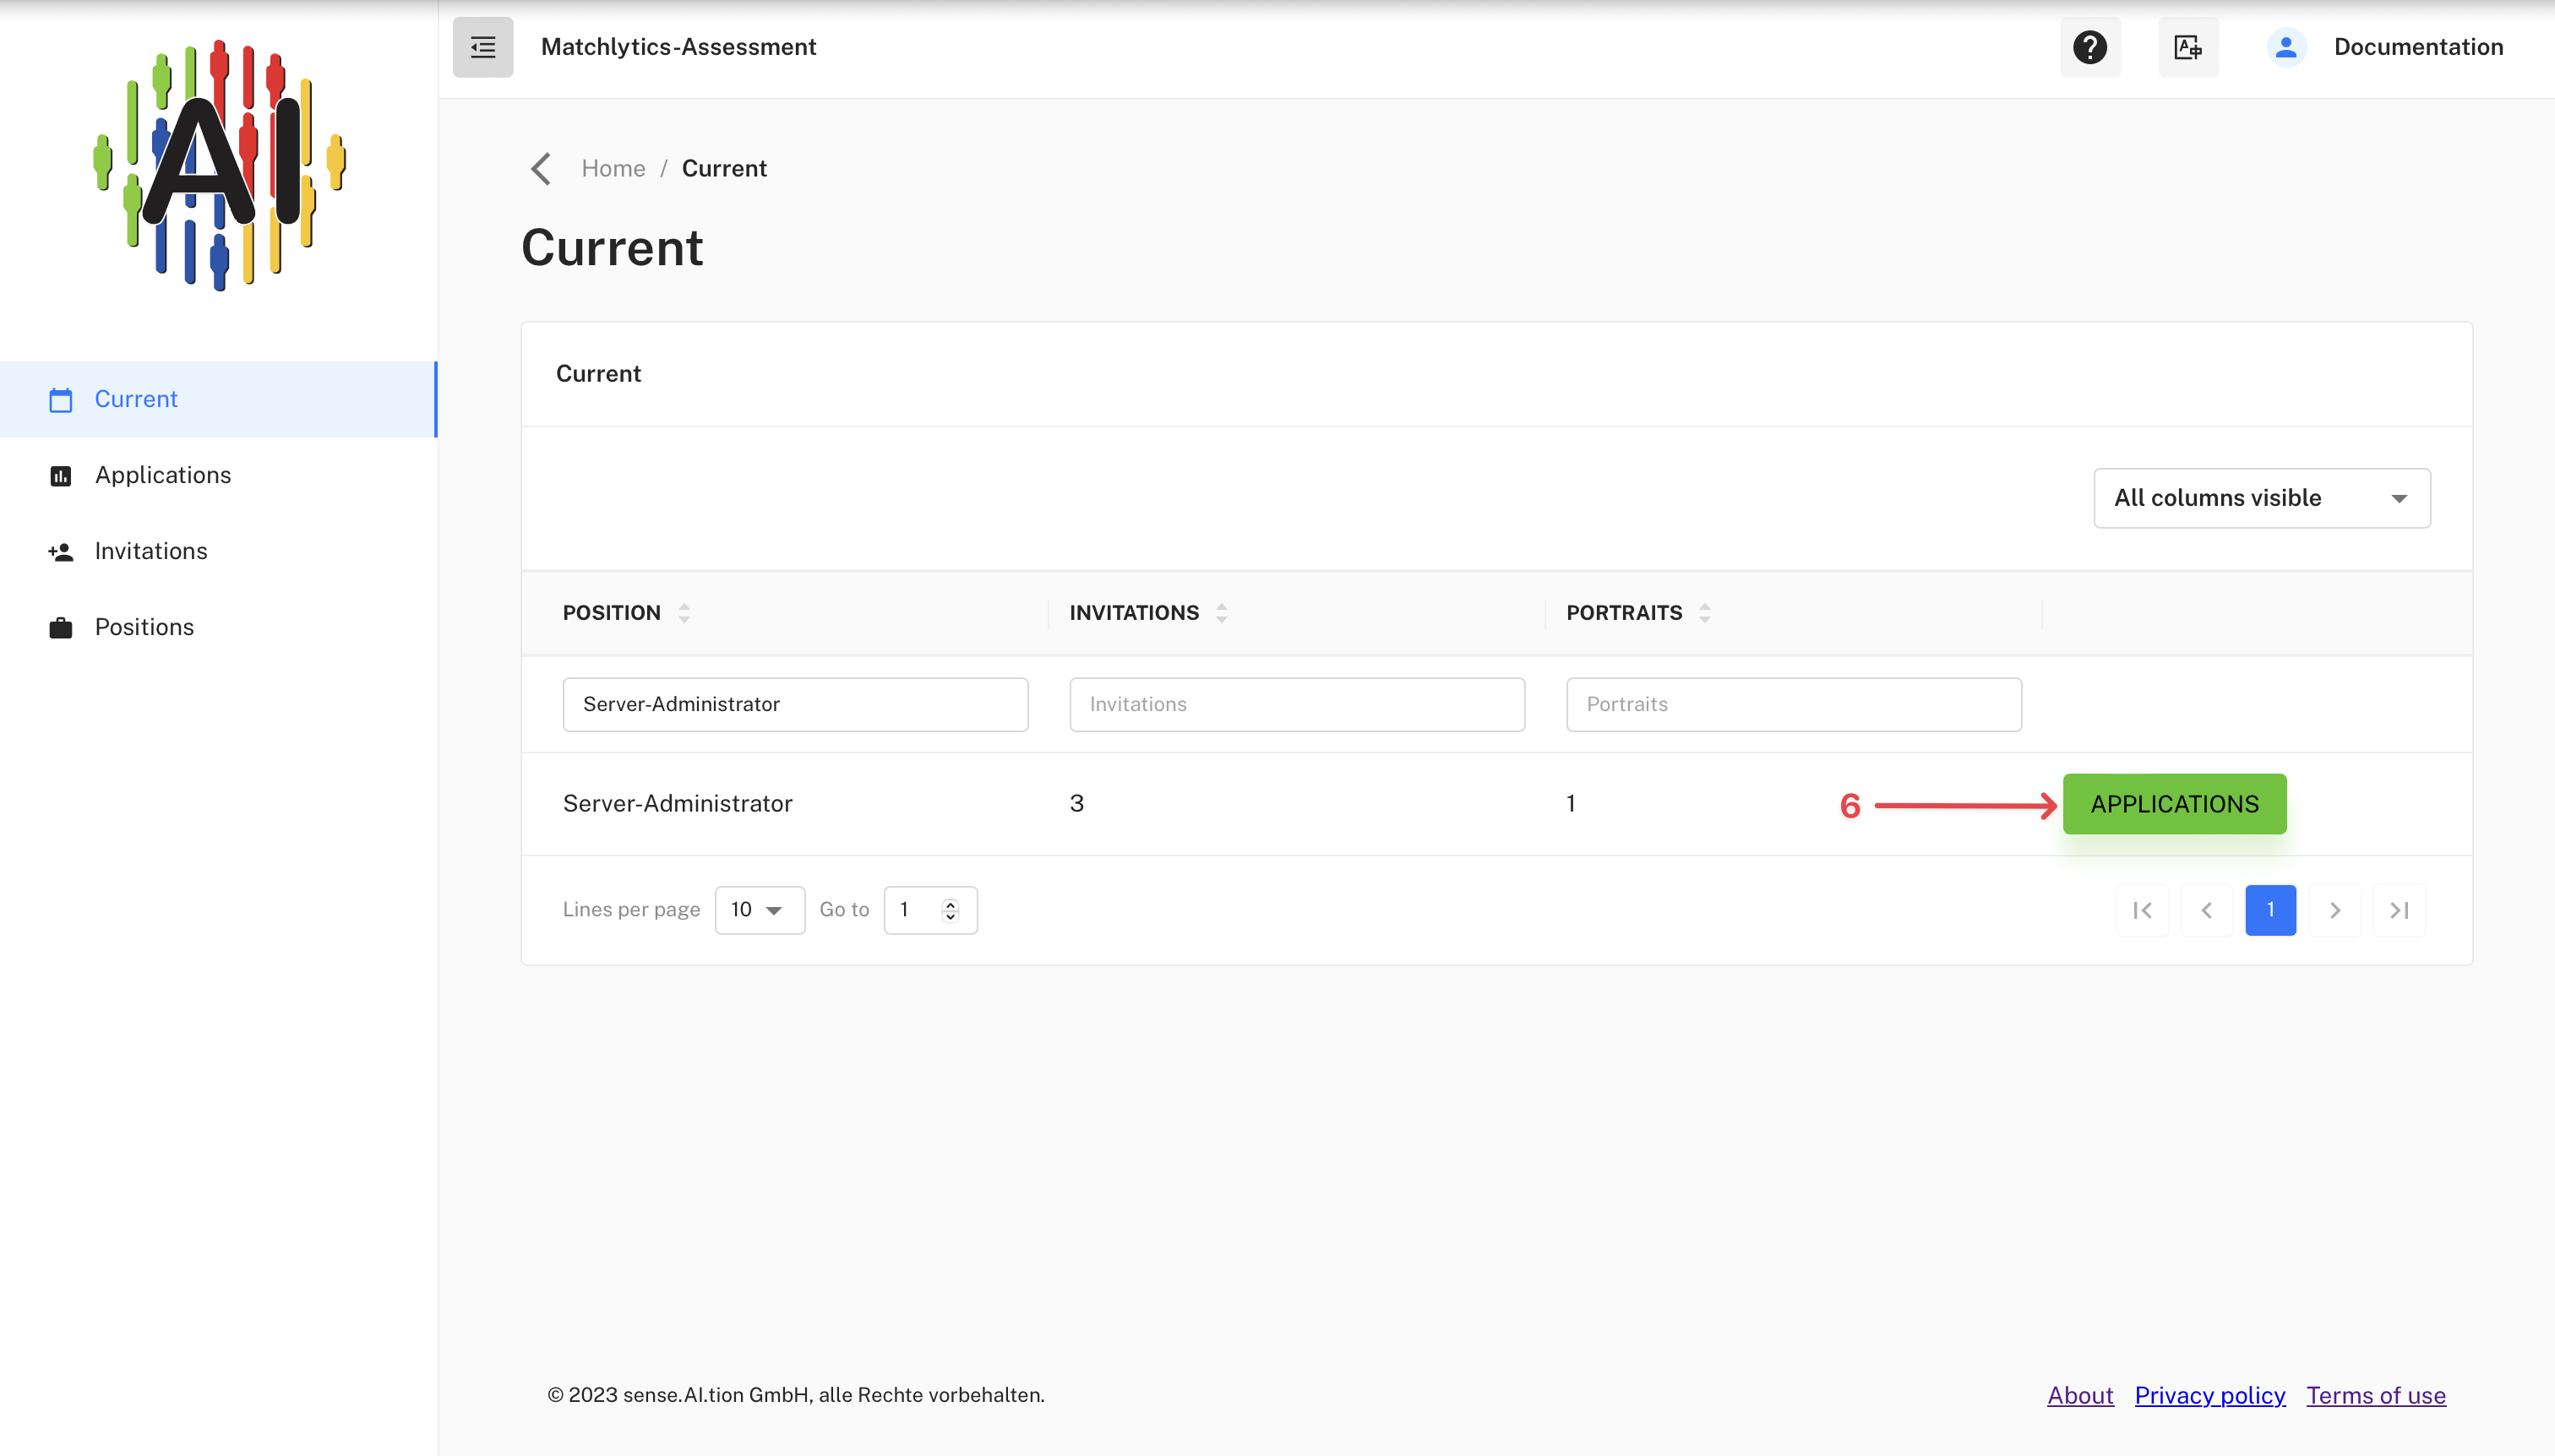Click the Matchlytics-Assessment header title
Screen dimensions: 2555x1456
click(678, 47)
